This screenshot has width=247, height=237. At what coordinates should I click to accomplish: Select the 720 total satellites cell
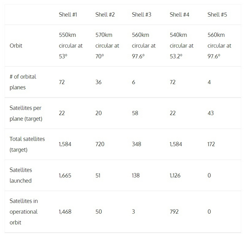tap(100, 144)
